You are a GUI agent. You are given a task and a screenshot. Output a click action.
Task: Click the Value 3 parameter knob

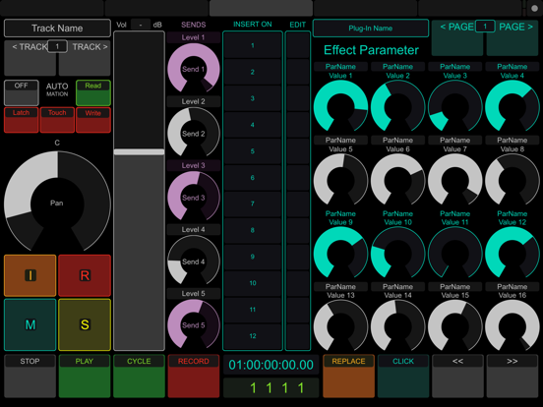(455, 106)
